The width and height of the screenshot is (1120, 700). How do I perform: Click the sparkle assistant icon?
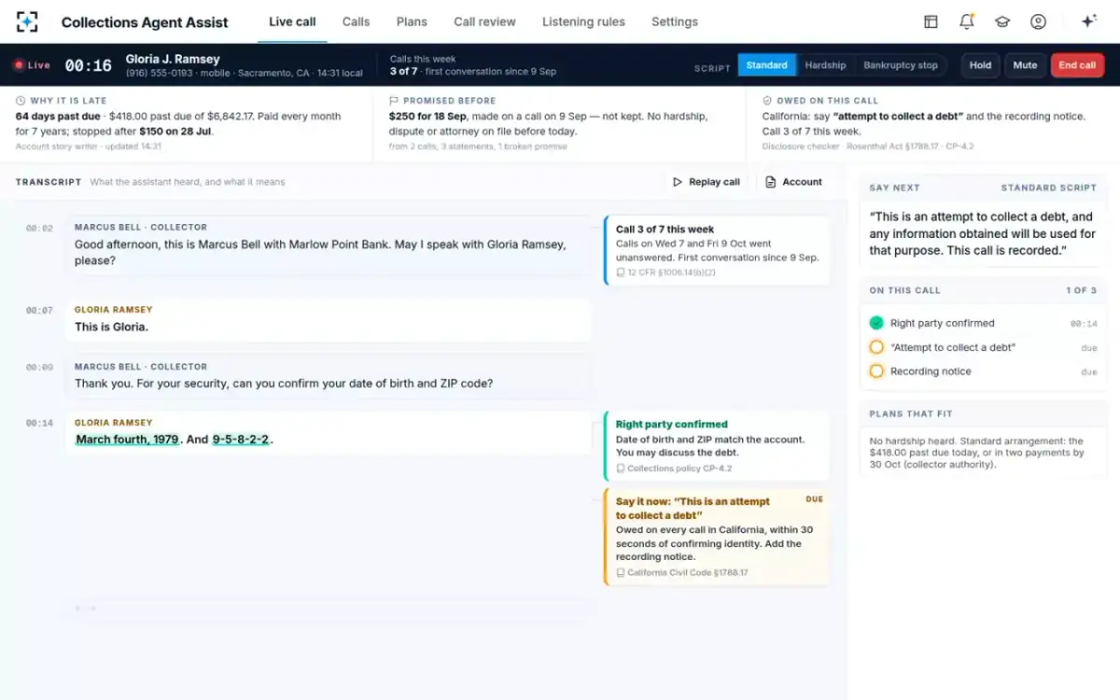pos(1088,21)
